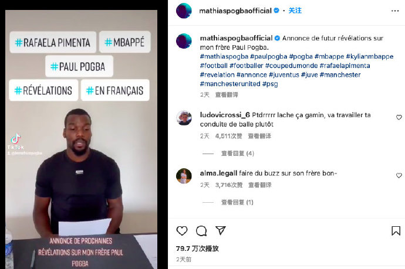Play the Mathias Pogba video
The width and height of the screenshot is (405, 269).
coord(81,139)
